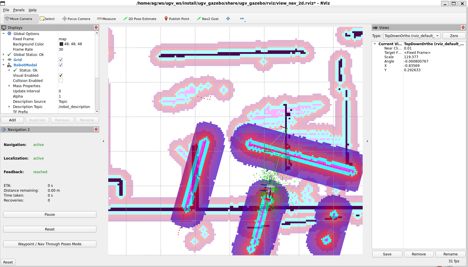Disable the Visual Enabled checkbox

click(x=61, y=75)
